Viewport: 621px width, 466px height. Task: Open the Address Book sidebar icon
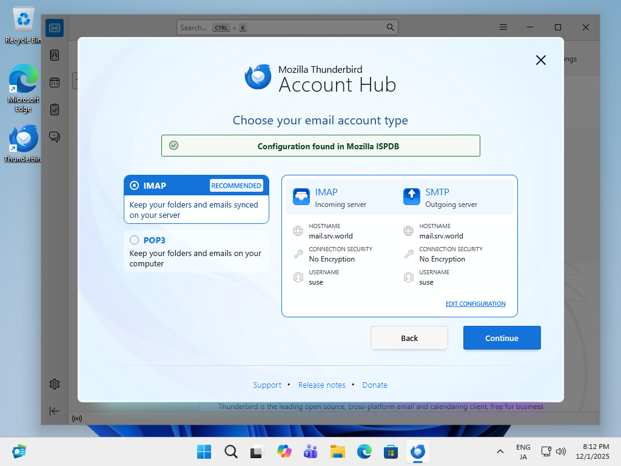point(55,55)
